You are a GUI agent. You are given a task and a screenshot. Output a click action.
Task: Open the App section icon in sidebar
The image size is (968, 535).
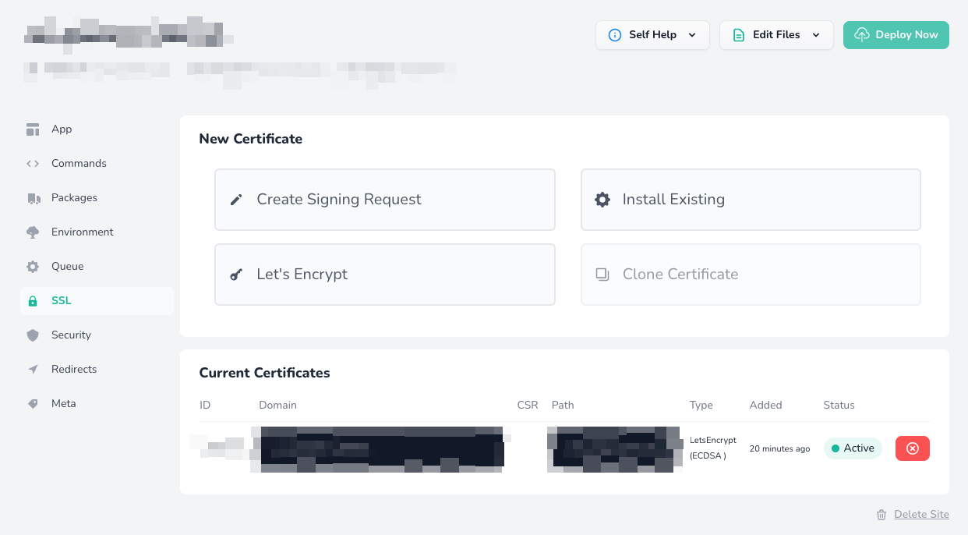click(33, 129)
